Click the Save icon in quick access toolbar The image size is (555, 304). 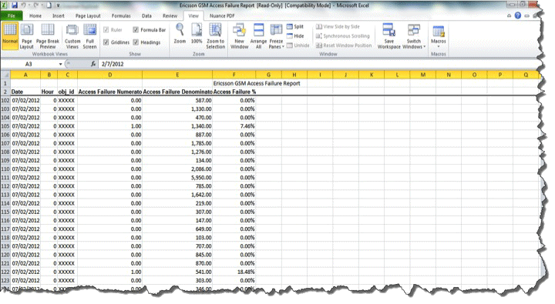pos(15,5)
